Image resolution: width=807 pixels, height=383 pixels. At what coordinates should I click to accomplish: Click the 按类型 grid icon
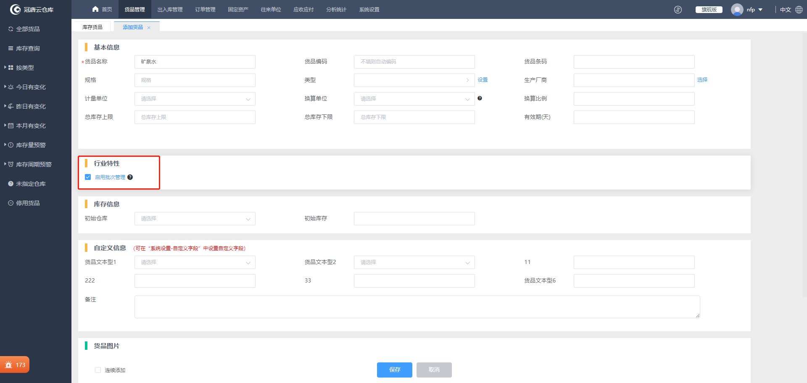pyautogui.click(x=11, y=68)
